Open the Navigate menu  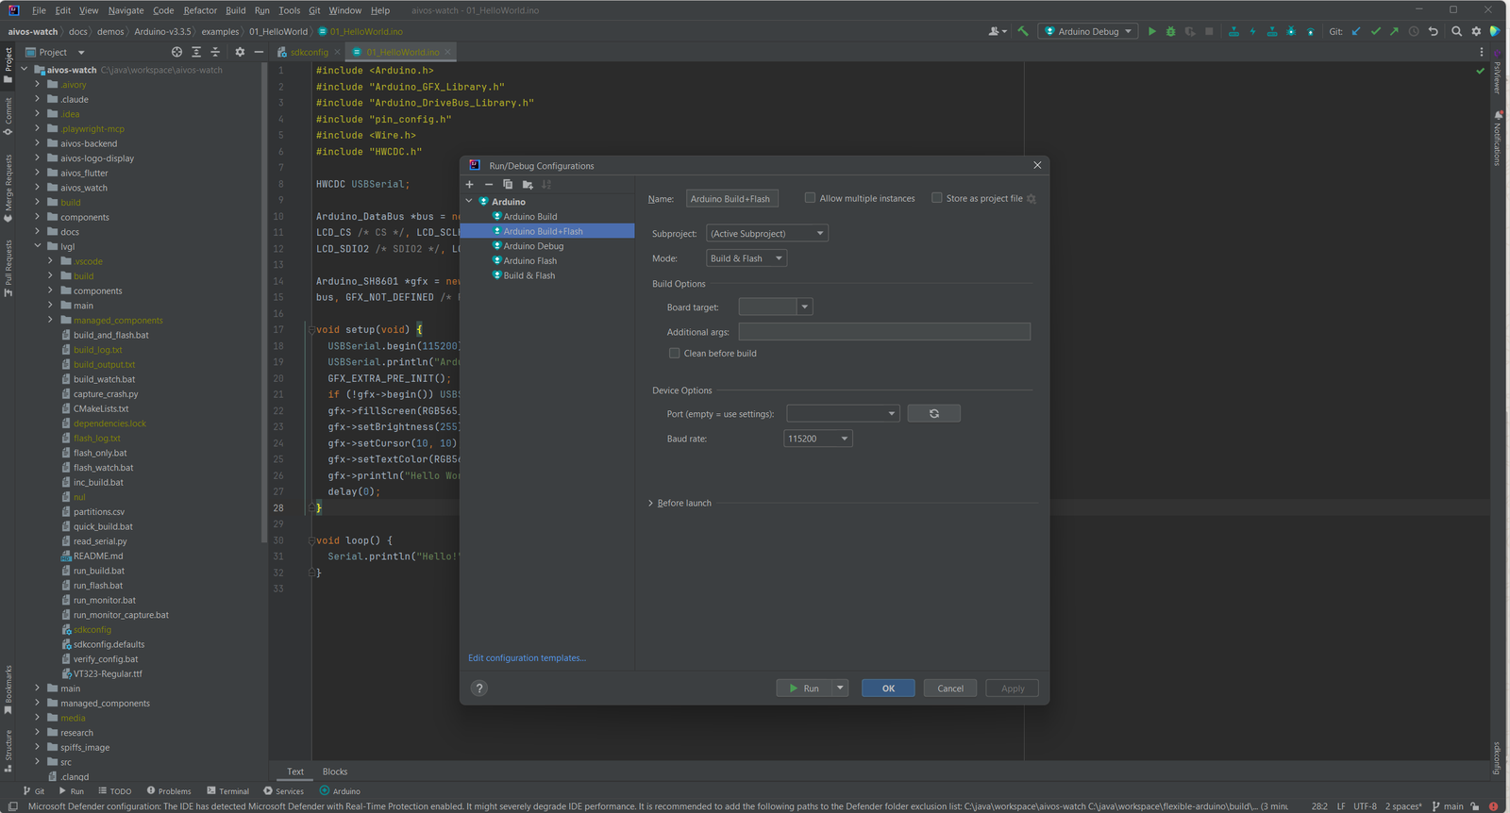click(x=126, y=10)
